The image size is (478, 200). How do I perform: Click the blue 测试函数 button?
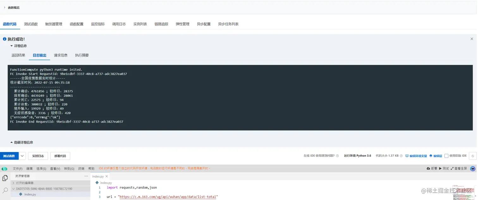click(9, 156)
